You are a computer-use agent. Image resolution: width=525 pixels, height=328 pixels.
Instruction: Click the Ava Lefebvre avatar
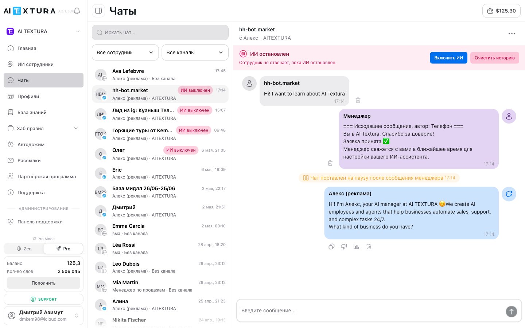pyautogui.click(x=101, y=75)
